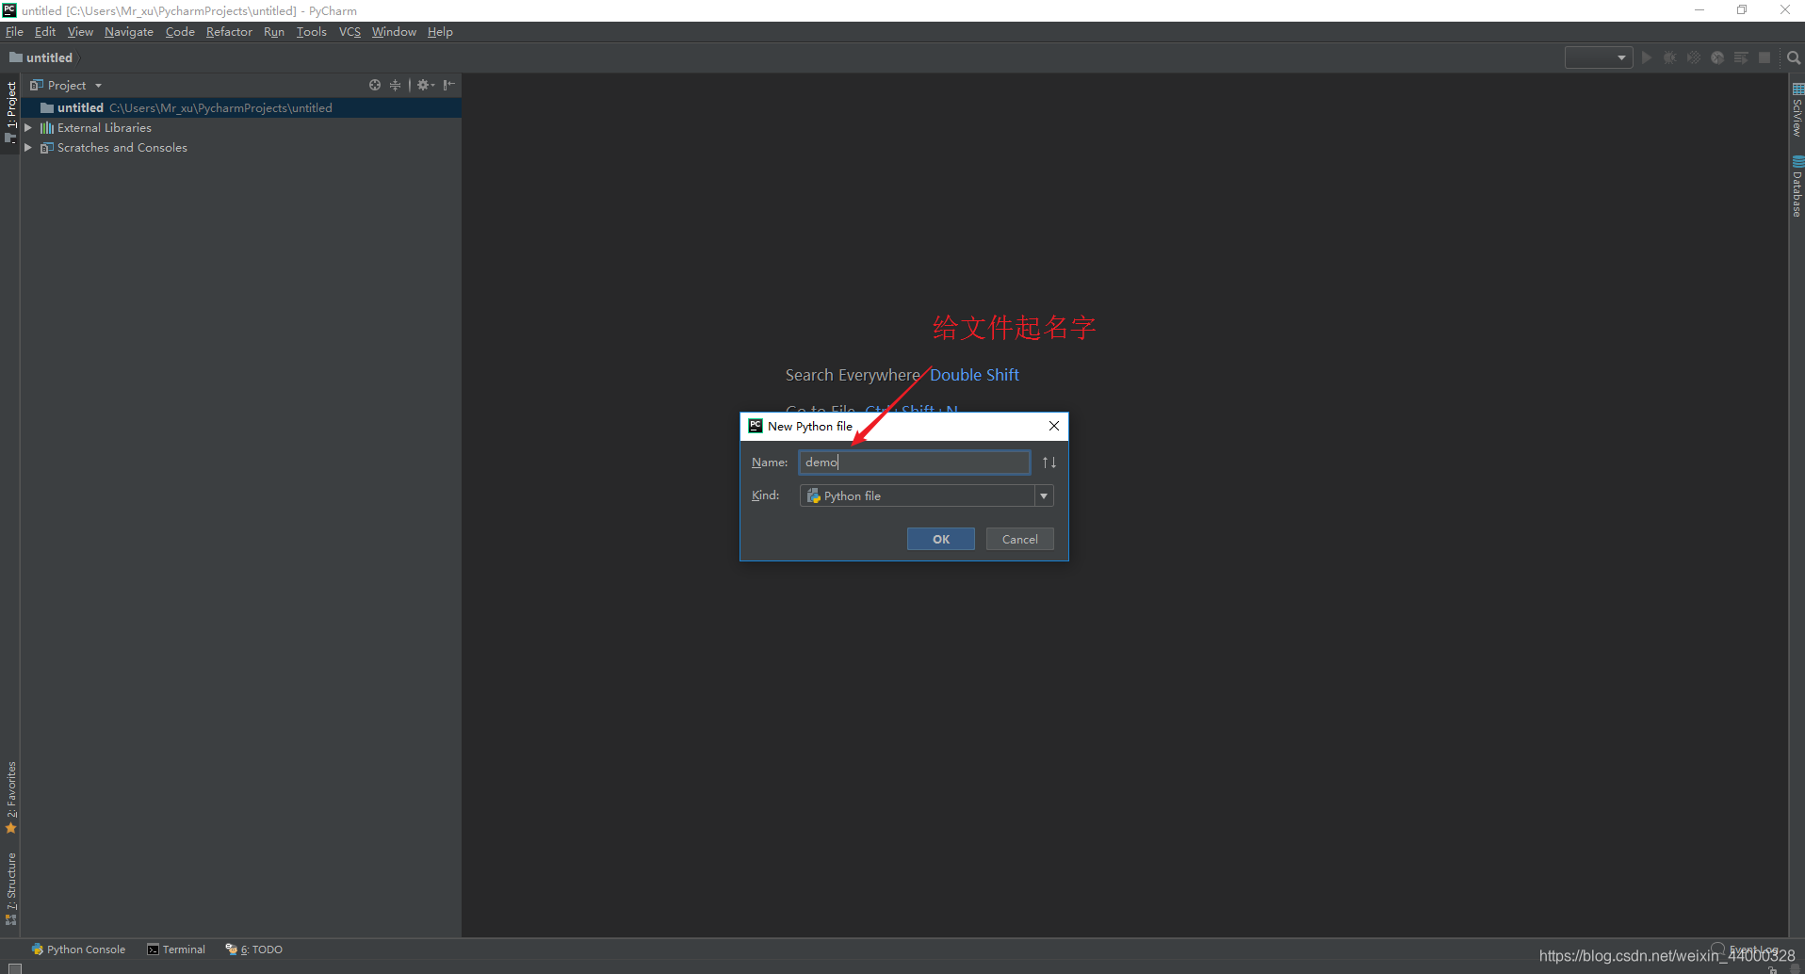Open the Window menu

[394, 32]
